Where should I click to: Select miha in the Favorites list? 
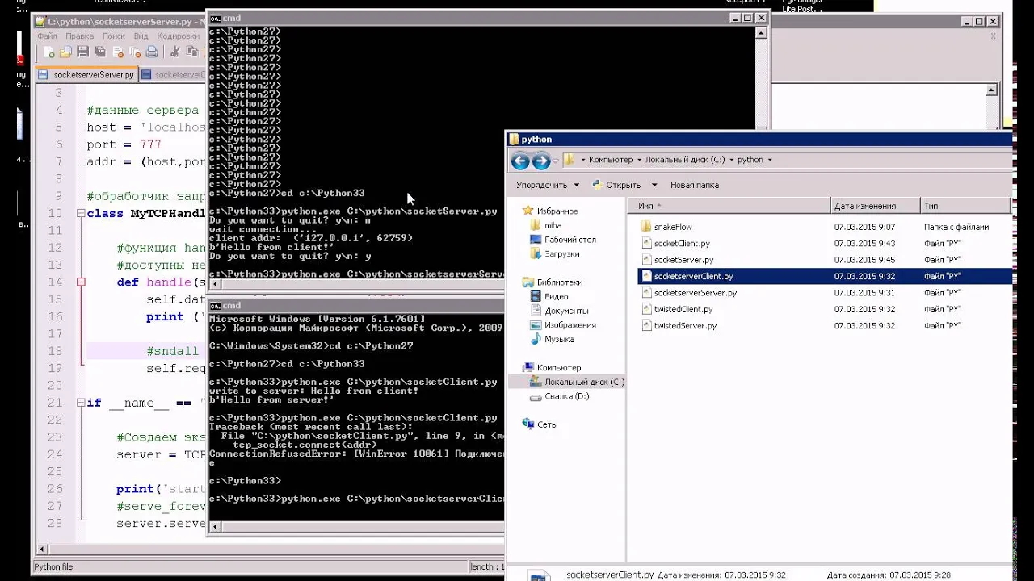pos(553,225)
